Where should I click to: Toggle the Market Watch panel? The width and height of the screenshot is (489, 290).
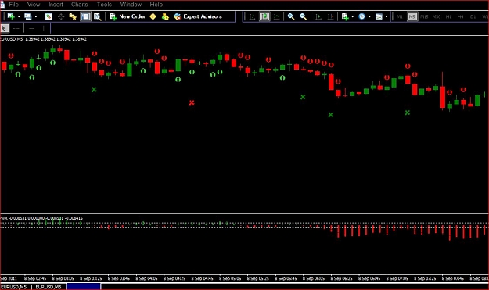tap(49, 16)
